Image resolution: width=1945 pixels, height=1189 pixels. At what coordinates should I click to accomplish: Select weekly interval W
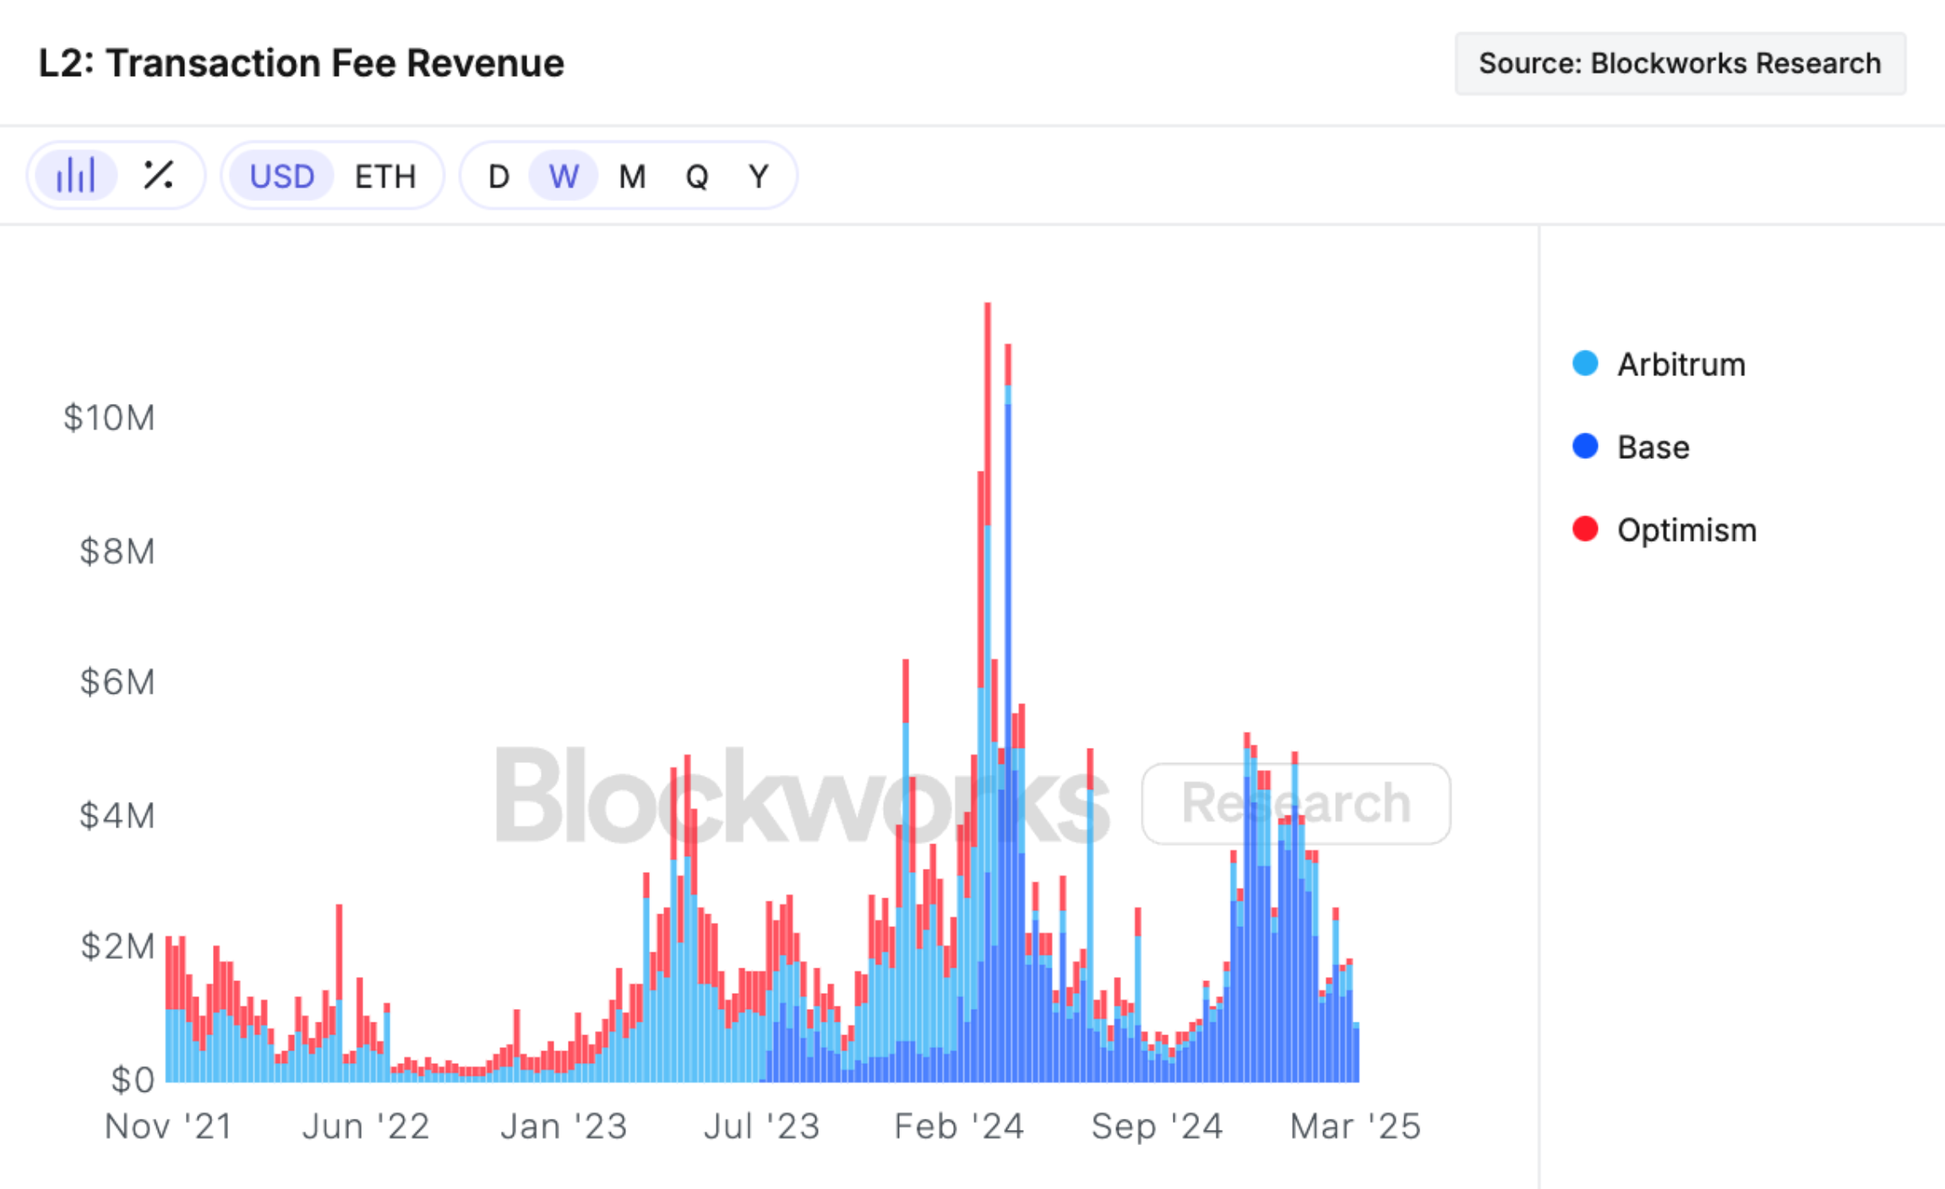coord(564,176)
